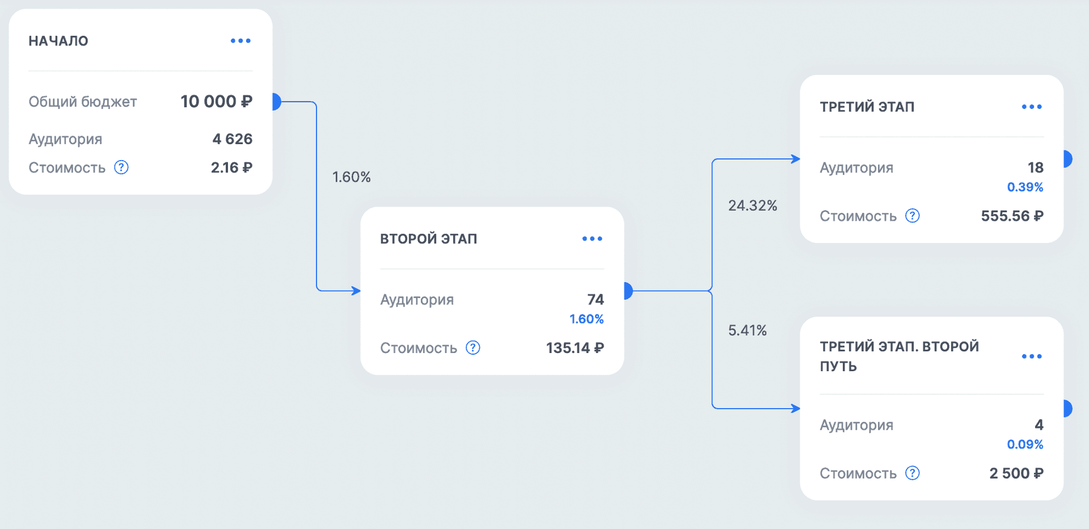Click the 5.41% connection label
Viewport: 1089px width, 529px height.
coord(747,330)
